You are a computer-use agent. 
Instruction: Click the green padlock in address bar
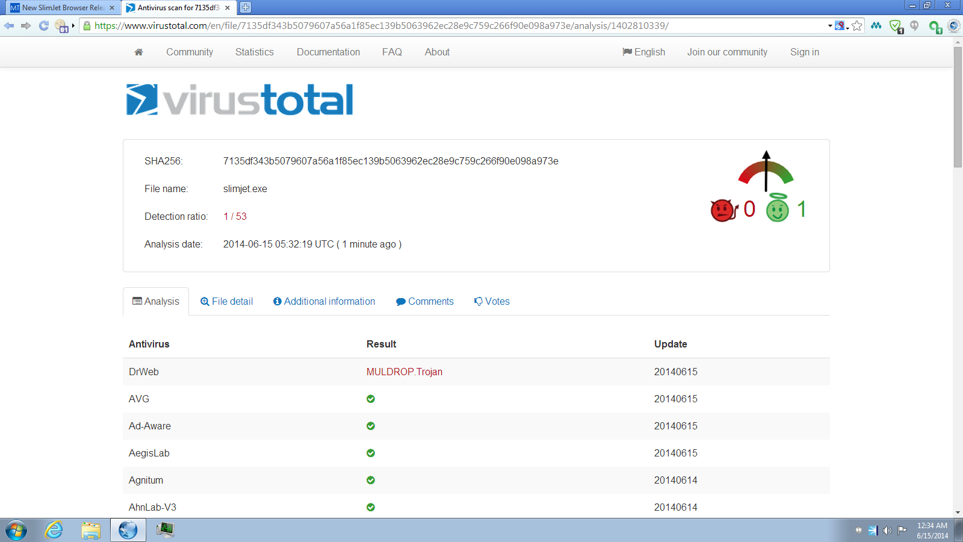[x=87, y=26]
